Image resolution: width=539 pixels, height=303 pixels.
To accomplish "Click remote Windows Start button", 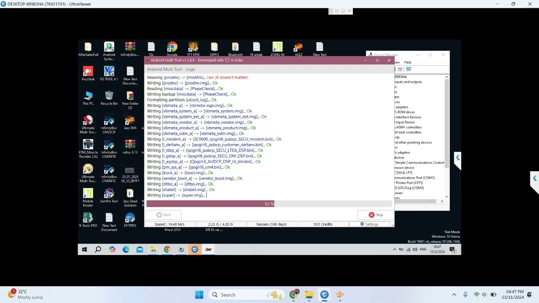I will (x=84, y=250).
